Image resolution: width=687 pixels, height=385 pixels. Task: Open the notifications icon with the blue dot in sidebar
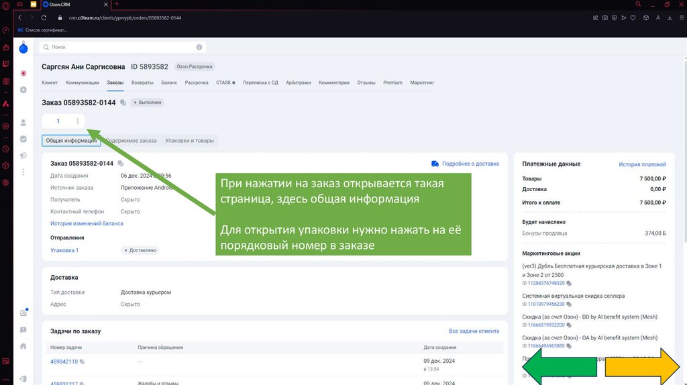(x=23, y=313)
